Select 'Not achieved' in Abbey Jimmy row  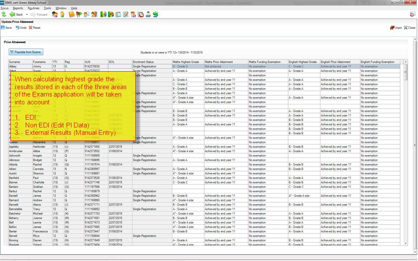226,66
